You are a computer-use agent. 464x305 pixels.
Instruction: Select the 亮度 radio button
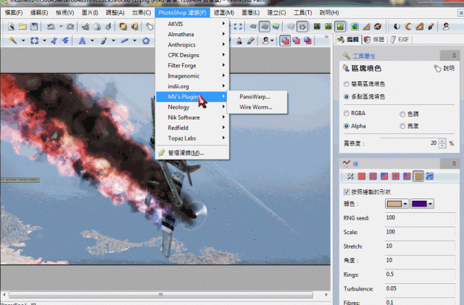click(402, 126)
